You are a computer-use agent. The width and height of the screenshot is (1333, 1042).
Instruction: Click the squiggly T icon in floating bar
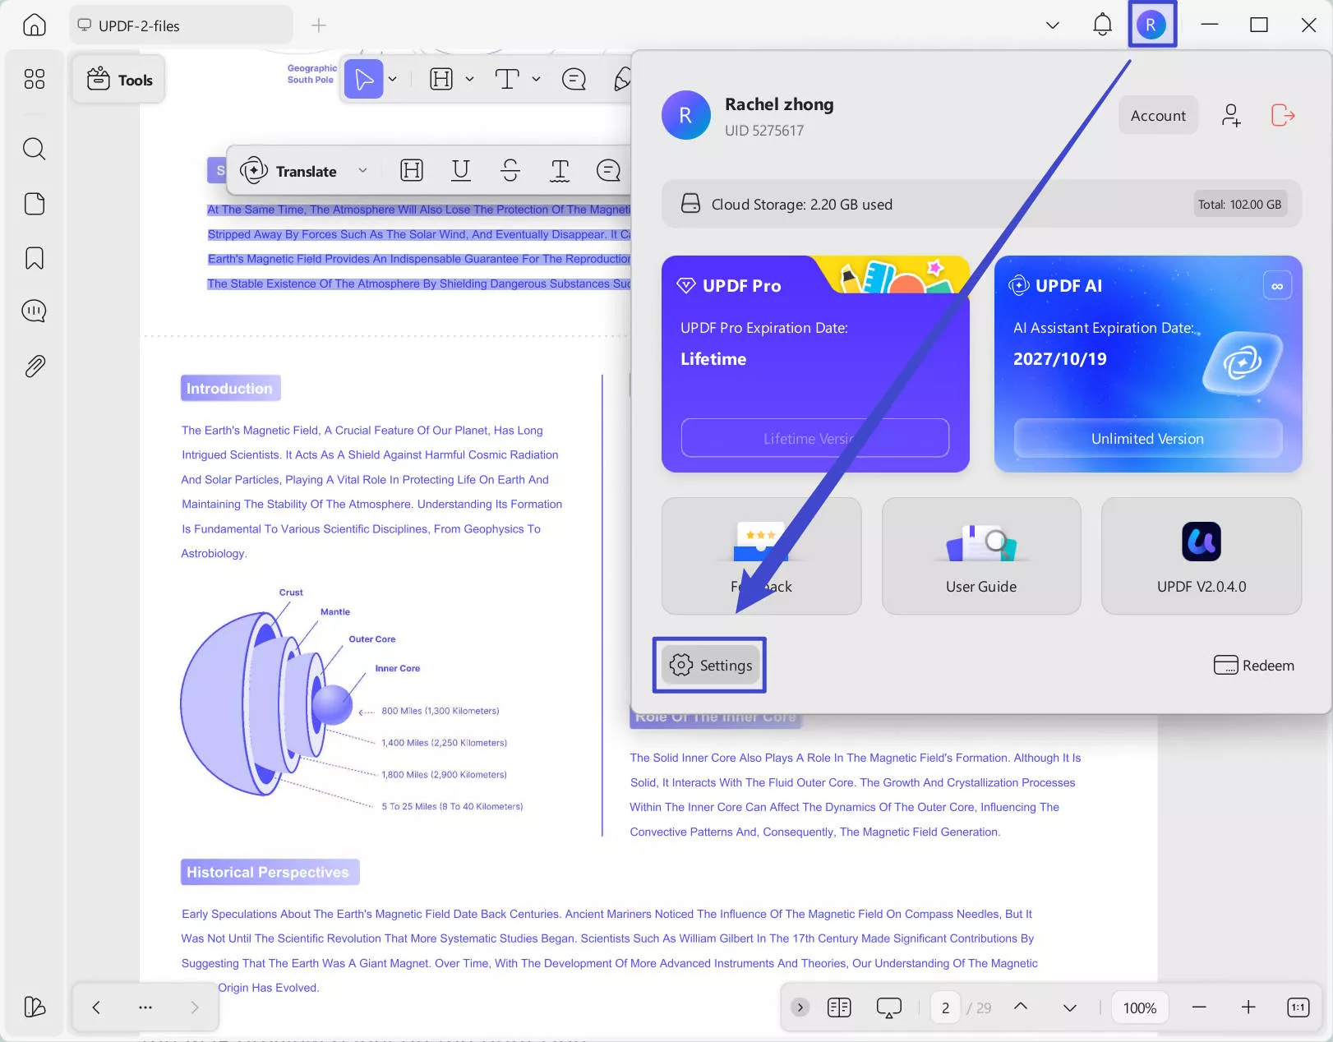pyautogui.click(x=560, y=170)
